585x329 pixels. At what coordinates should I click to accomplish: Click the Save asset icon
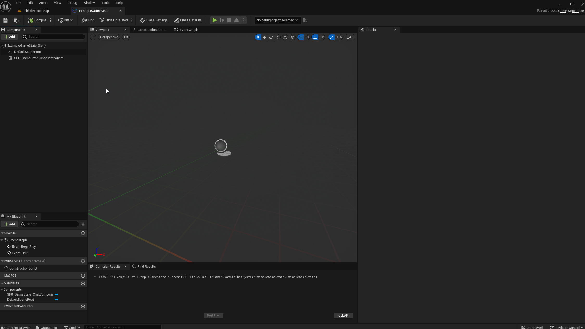[5, 20]
